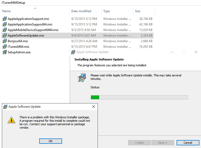This screenshot has width=201, height=148.
Task: Click the 9/4/2015 5:07 AM date cell
Action: pos(84,35)
